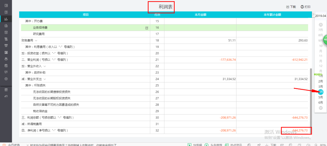This screenshot has width=327, height=146.
Task: Click the green floating 46 badge
Action: (325, 39)
